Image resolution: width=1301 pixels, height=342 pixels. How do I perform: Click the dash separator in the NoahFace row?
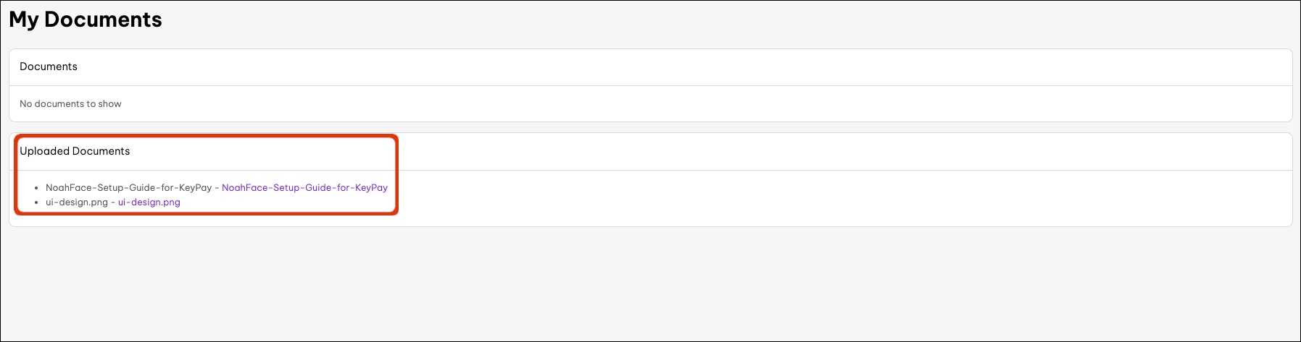point(217,187)
